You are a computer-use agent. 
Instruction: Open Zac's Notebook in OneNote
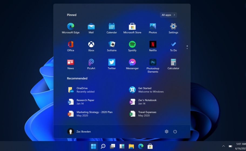click(143, 102)
